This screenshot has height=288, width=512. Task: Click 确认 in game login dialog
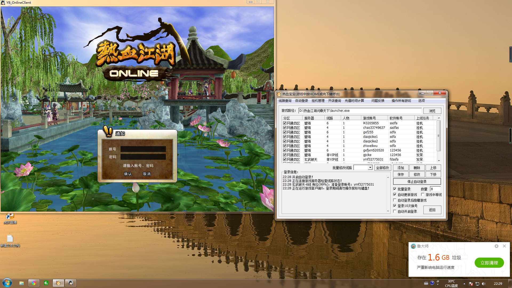(128, 174)
